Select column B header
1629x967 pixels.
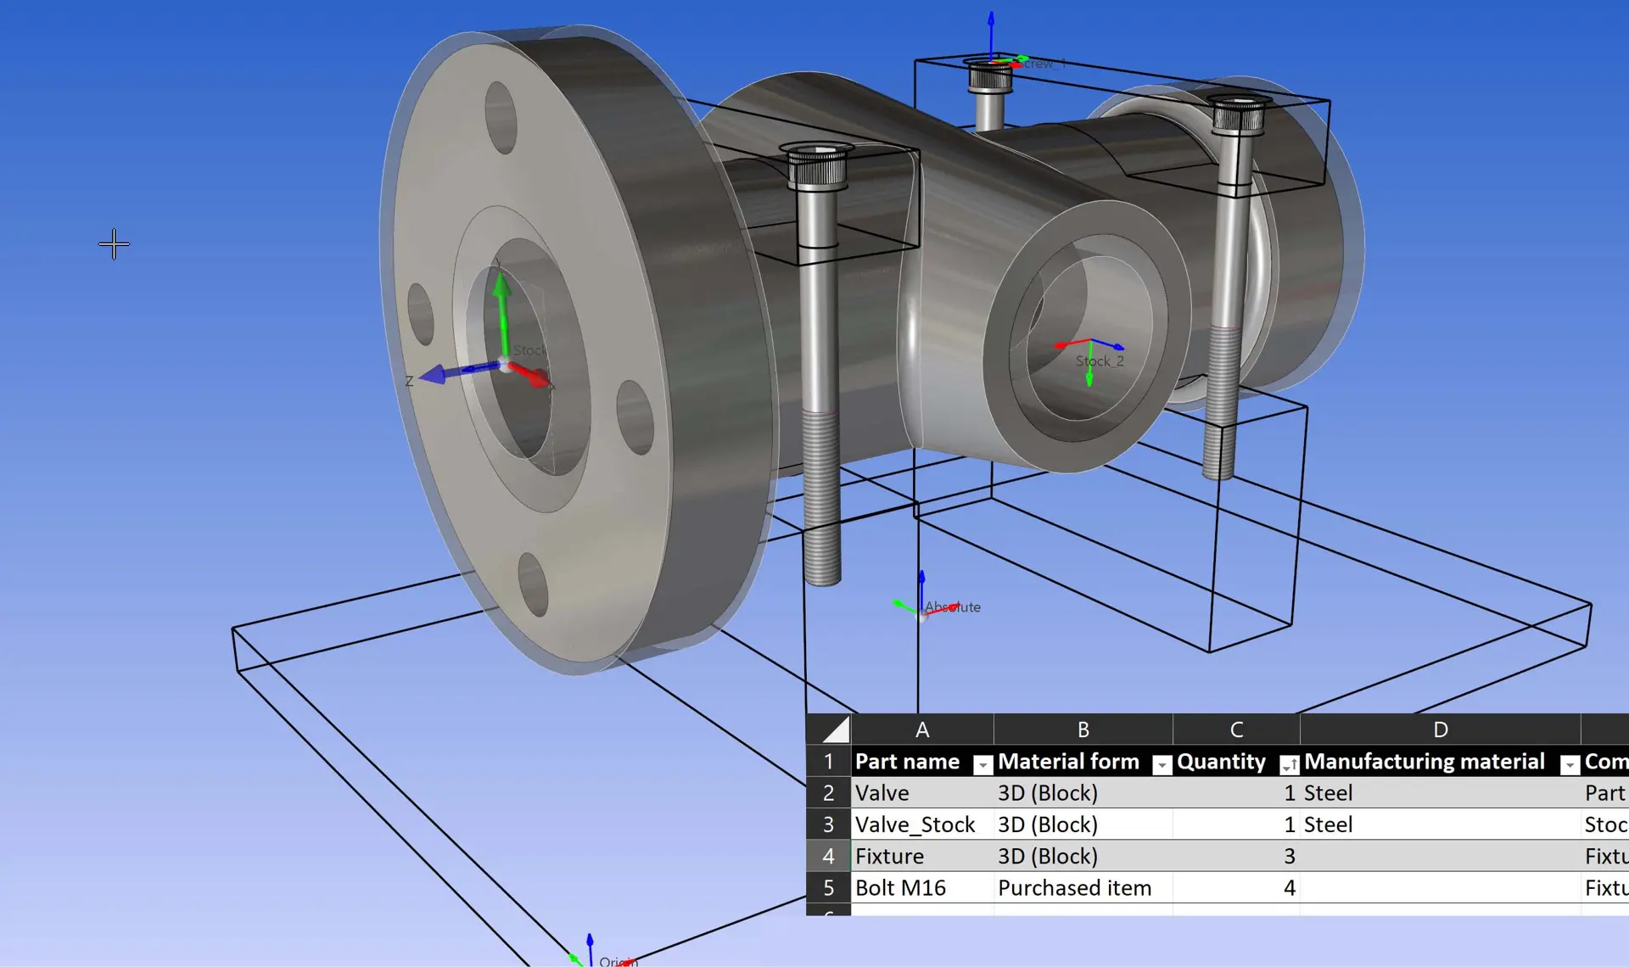click(1083, 729)
